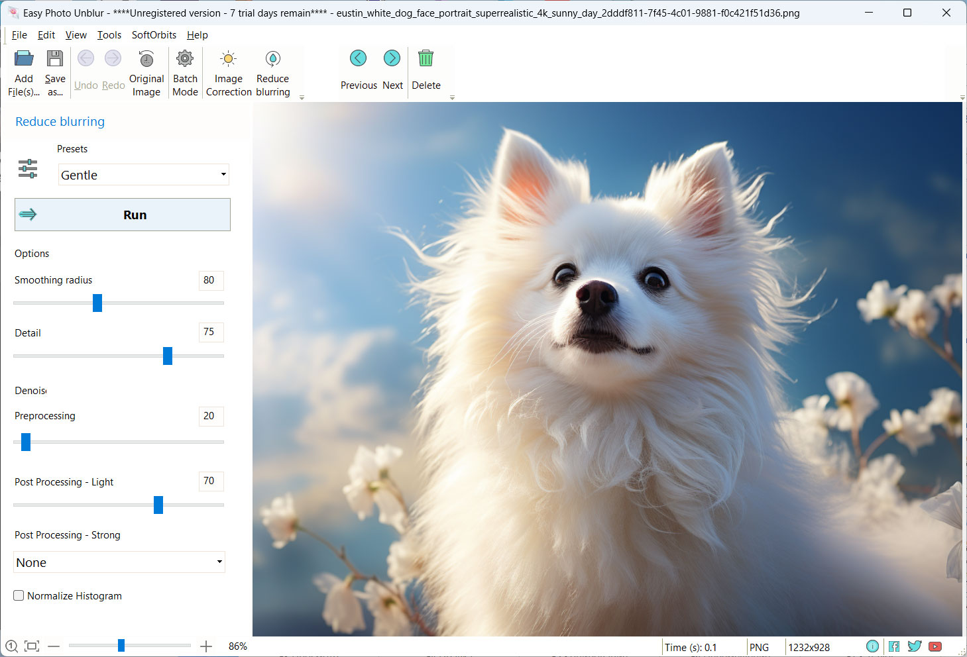The image size is (967, 657).
Task: Click the Detail value field 75
Action: pos(211,332)
